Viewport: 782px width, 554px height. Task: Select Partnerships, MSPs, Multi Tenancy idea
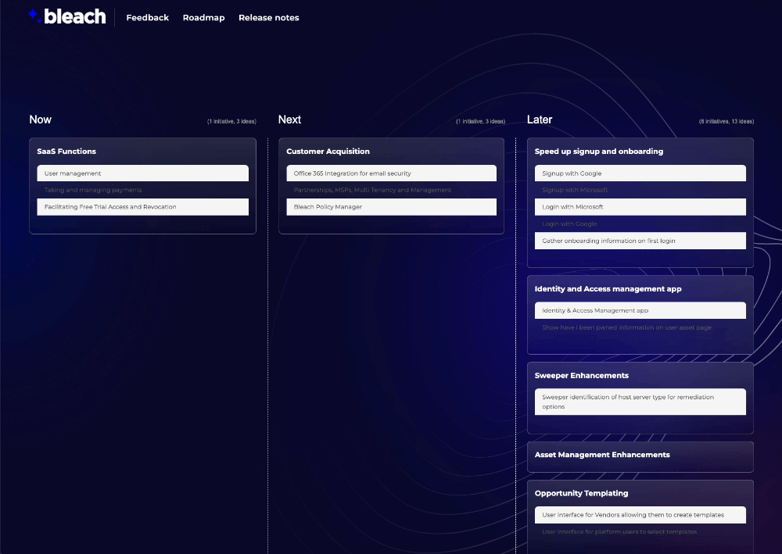click(392, 190)
